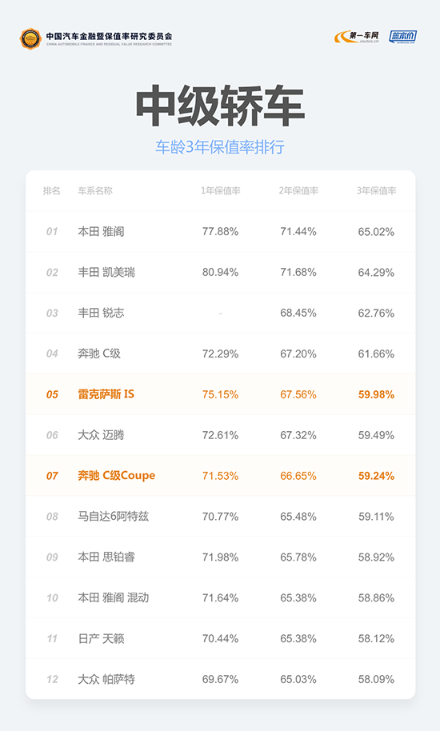Click the 排名 column header

(52, 190)
